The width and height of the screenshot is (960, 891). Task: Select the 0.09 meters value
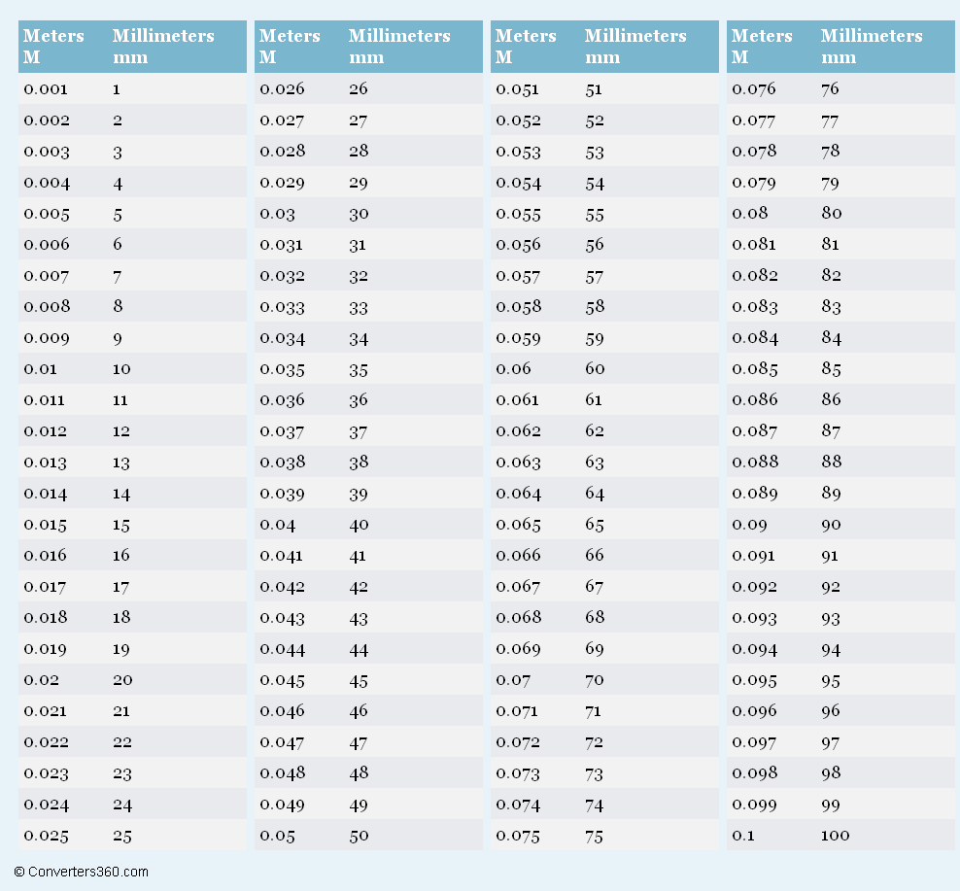749,525
